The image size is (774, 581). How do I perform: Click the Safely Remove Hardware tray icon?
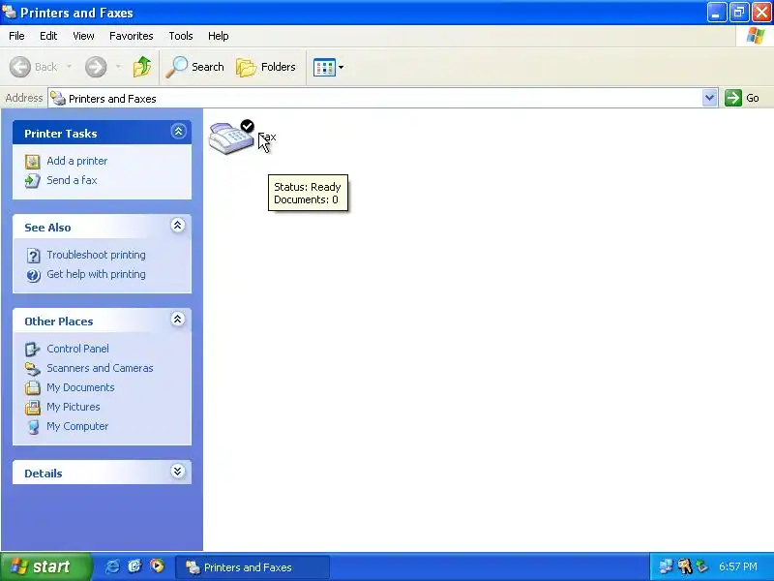click(x=702, y=566)
